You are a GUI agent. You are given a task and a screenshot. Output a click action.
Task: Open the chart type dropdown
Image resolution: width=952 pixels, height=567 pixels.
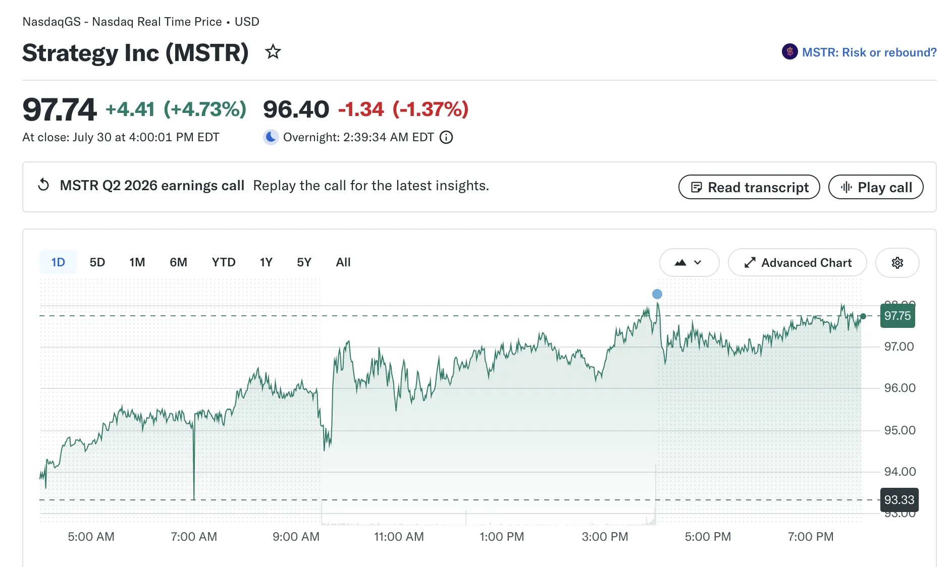(689, 263)
